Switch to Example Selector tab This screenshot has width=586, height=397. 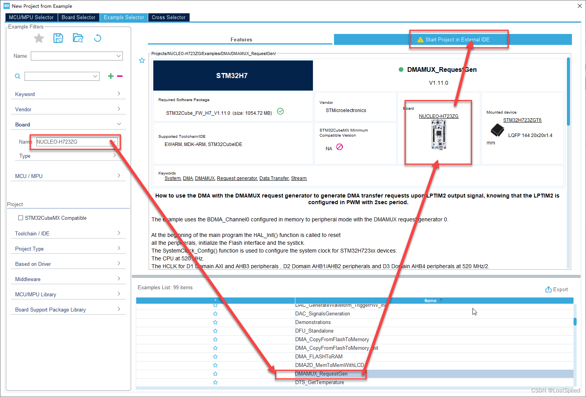click(x=124, y=17)
